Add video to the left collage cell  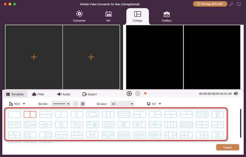point(34,57)
